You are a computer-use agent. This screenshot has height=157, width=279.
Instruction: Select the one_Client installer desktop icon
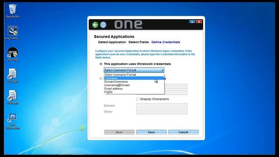13,33
